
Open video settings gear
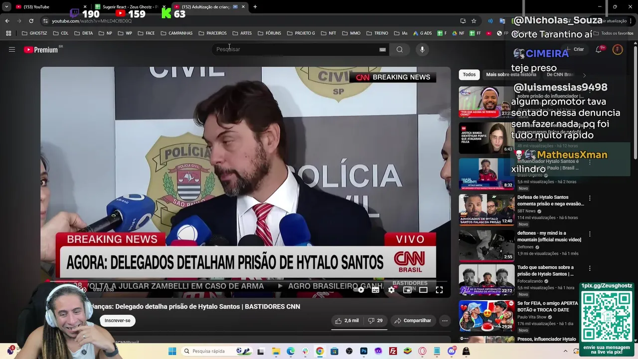(x=391, y=290)
